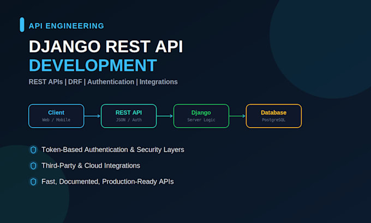The image size is (371, 223).
Task: Click the shield icon beside Token-Based Authentication
Action: (x=33, y=150)
